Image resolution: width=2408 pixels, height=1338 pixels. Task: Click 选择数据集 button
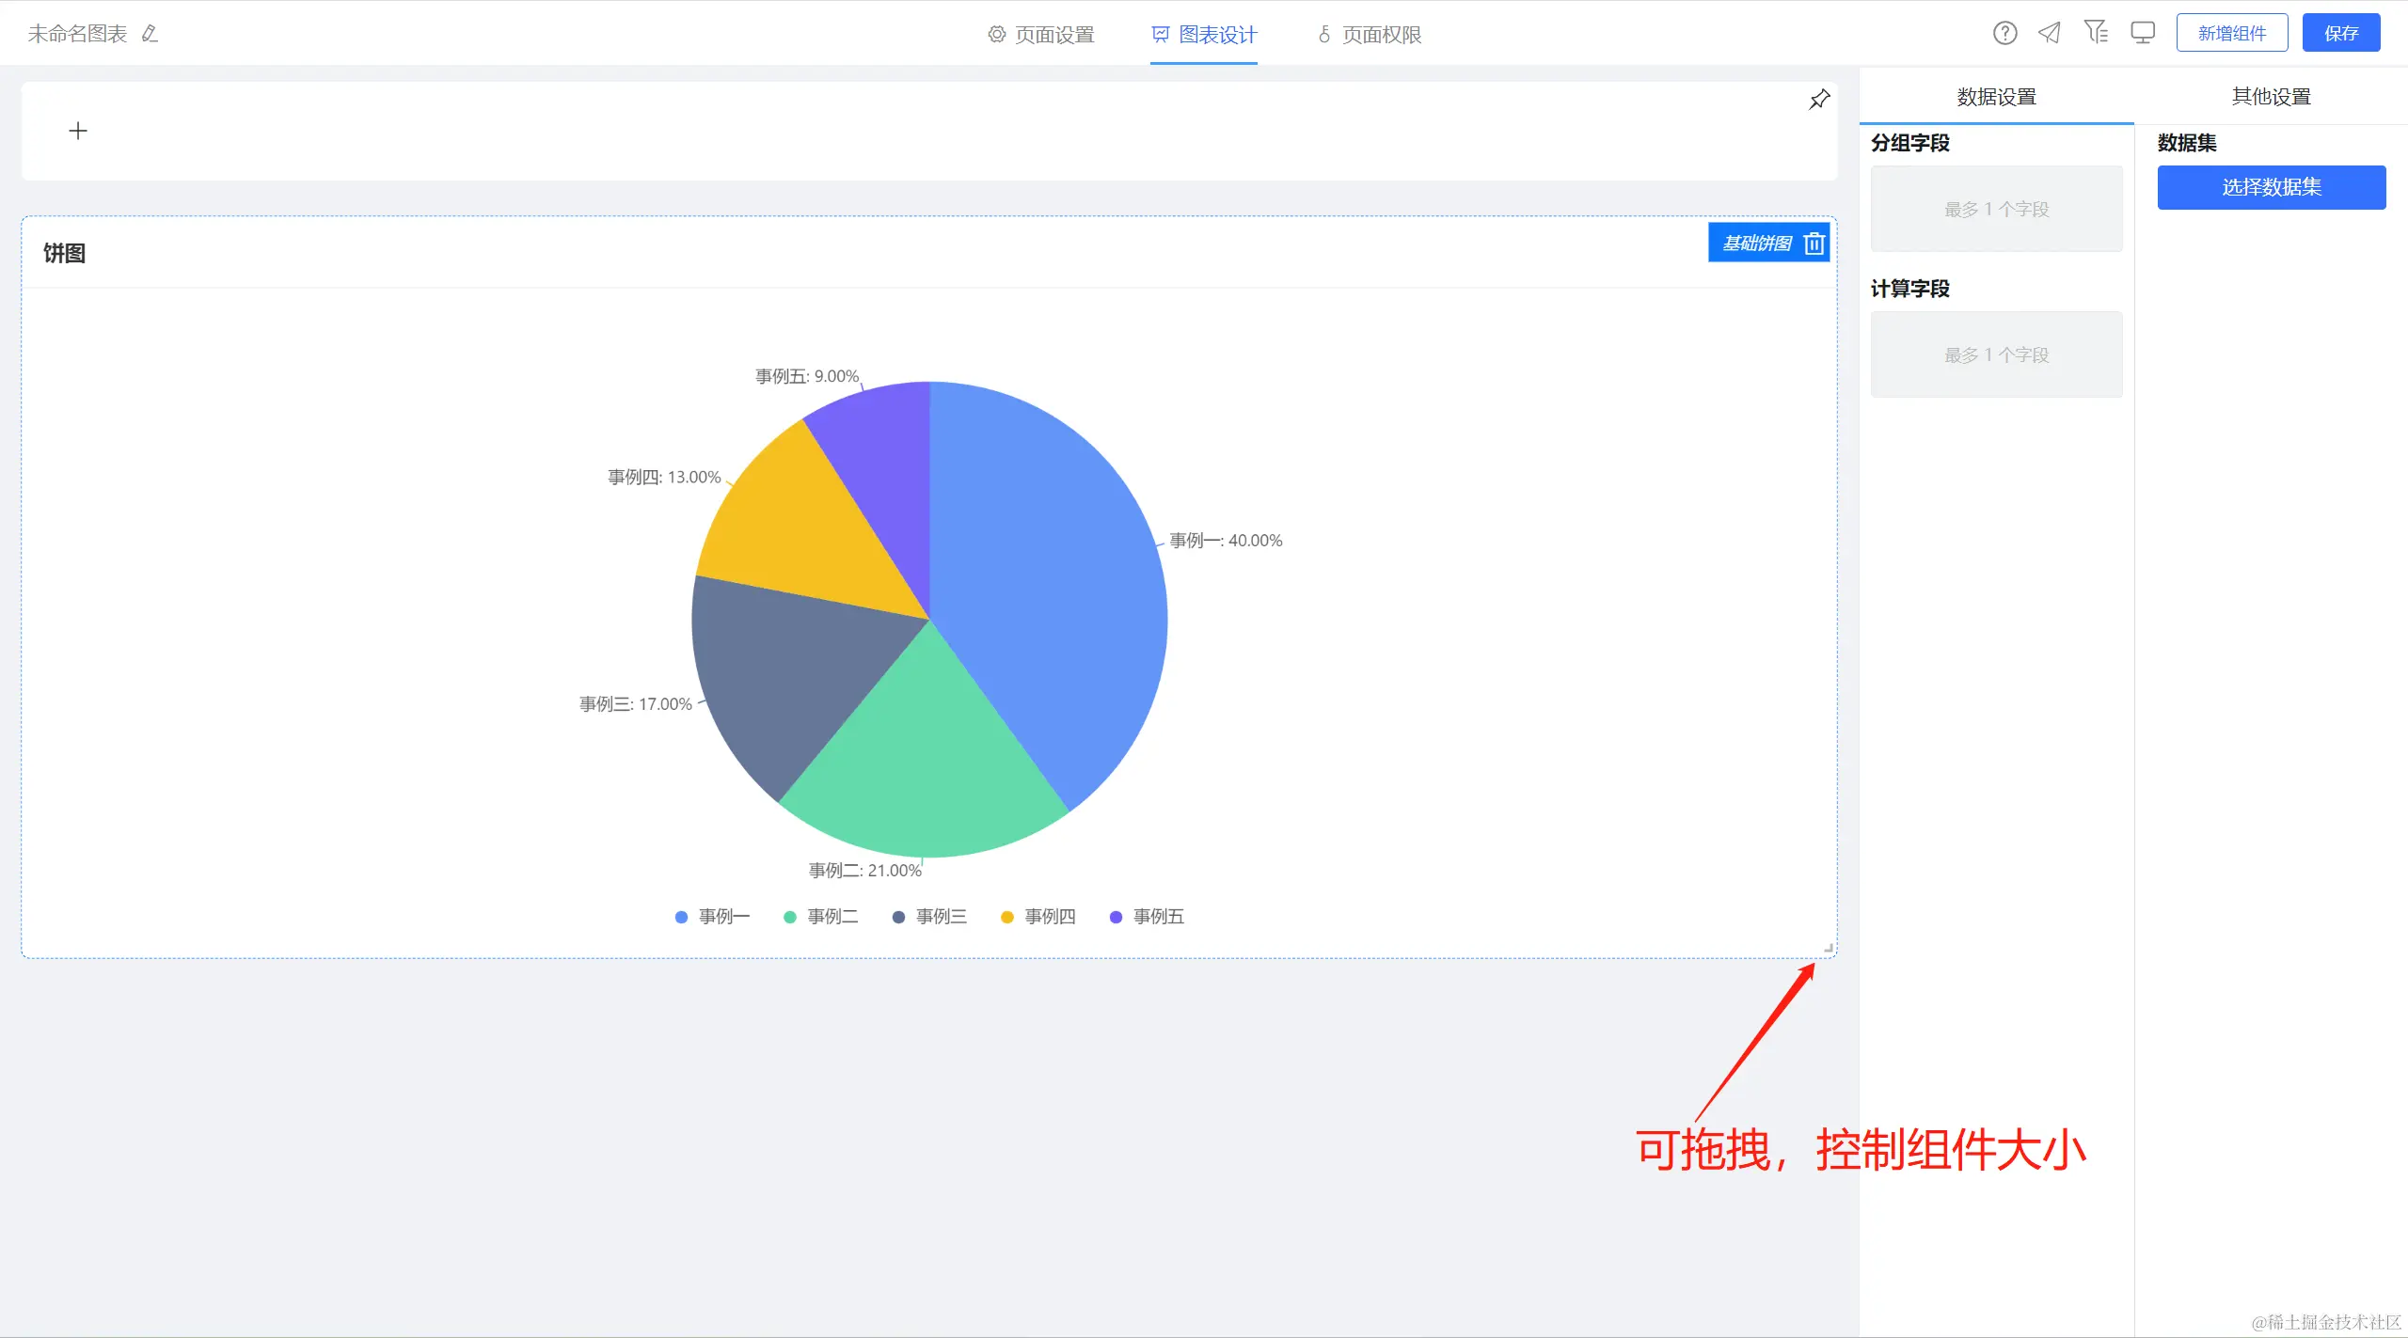[x=2271, y=187]
